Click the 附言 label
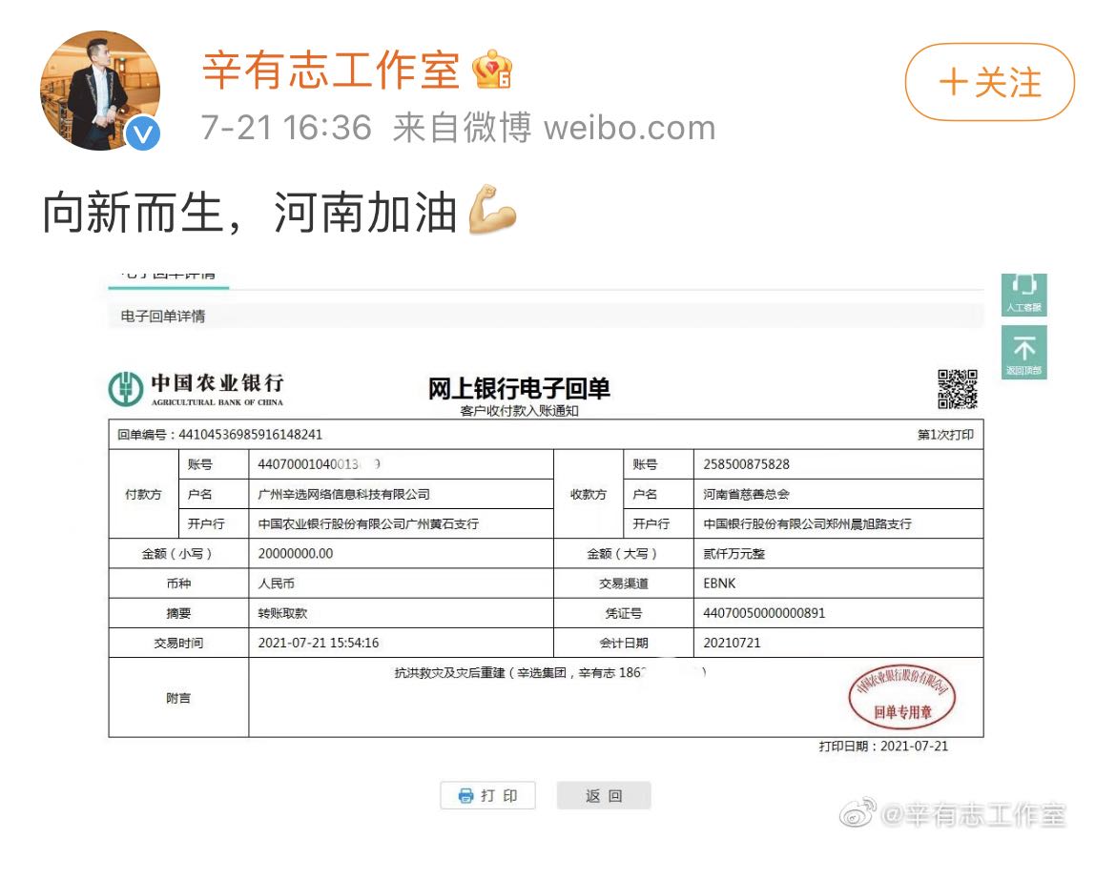The height and width of the screenshot is (880, 1116). click(x=178, y=698)
